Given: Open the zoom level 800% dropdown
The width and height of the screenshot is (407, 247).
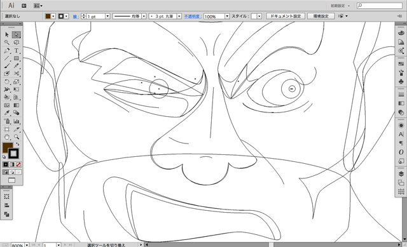Looking at the screenshot, I should click(27, 245).
